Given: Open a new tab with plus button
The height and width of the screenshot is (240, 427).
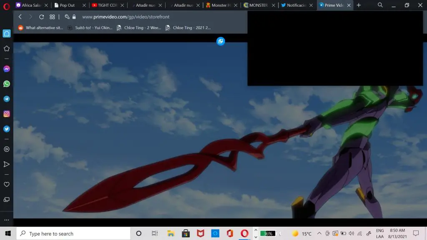Looking at the screenshot, I should coord(359,5).
